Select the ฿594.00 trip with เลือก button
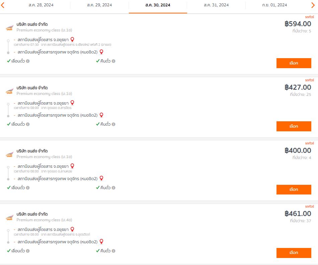 pos(294,63)
